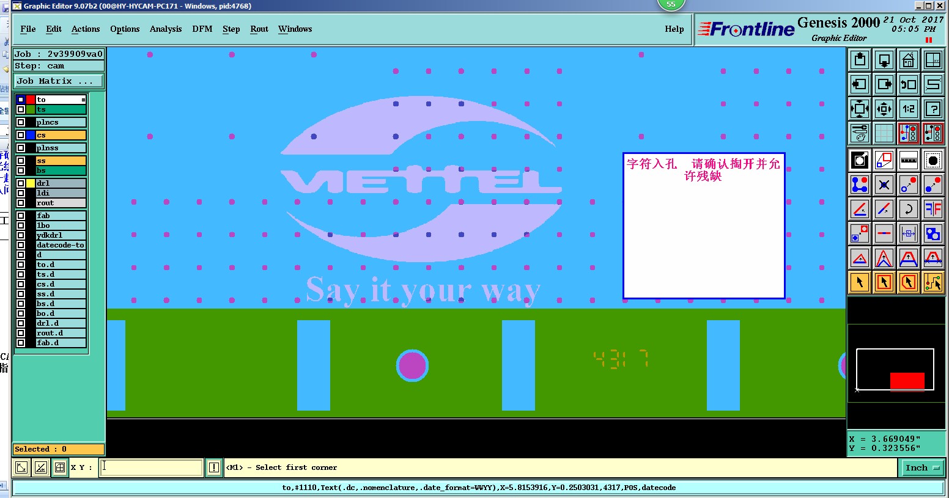Restore the previous view with the curved-arrow icon
The height and width of the screenshot is (498, 949).
(x=909, y=84)
